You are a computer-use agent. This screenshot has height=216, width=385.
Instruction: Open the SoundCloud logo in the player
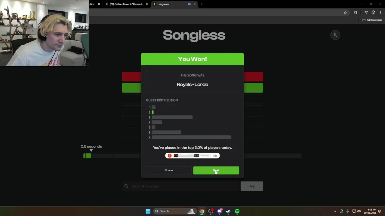(215, 155)
